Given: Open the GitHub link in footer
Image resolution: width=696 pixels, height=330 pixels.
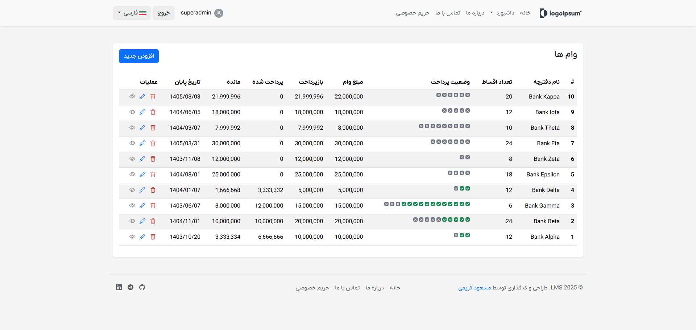Looking at the screenshot, I should (142, 287).
